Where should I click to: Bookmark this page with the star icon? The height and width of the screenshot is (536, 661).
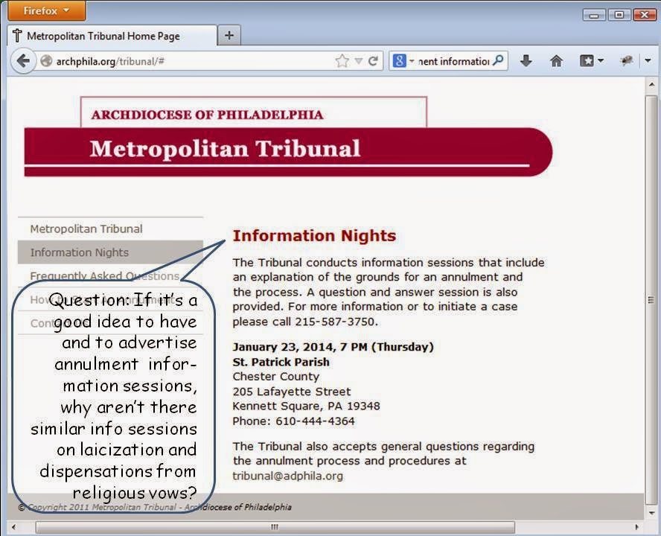342,61
